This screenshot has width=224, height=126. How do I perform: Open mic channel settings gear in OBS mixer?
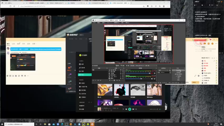(x=155, y=73)
